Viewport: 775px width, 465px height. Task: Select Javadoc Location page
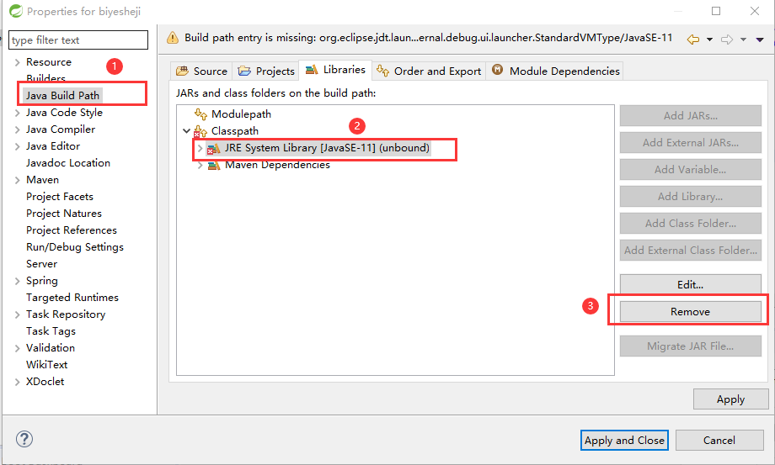pyautogui.click(x=68, y=163)
